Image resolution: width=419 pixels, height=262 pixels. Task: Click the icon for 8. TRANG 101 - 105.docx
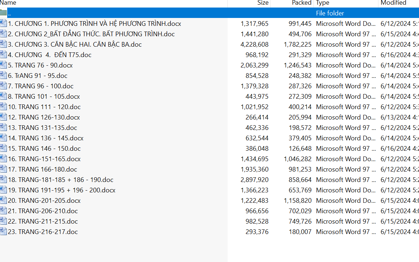pos(3,97)
